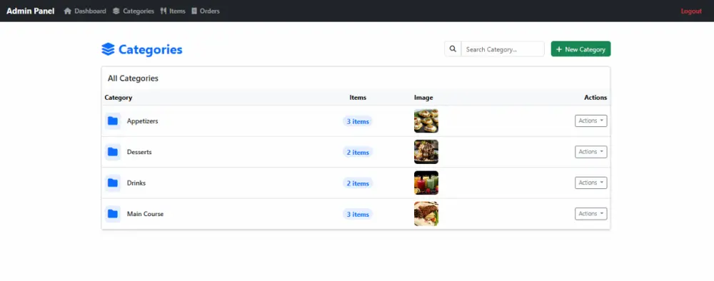Viewport: 714px width, 281px height.
Task: Open Actions dropdown for Desserts
Action: point(590,152)
